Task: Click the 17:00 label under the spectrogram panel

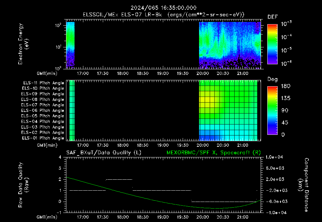Action: [x=83, y=73]
